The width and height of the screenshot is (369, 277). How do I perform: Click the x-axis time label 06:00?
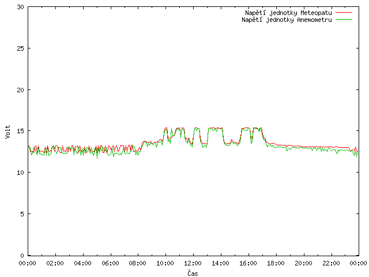[110, 263]
